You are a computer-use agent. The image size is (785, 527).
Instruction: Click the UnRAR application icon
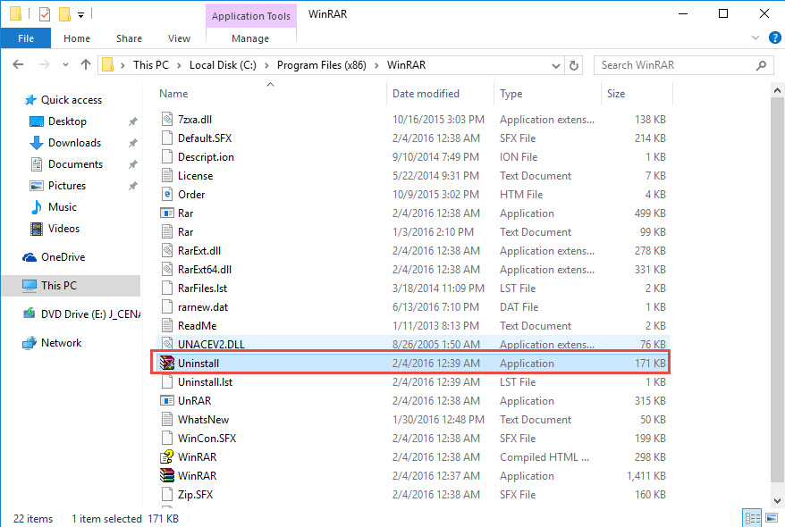166,400
